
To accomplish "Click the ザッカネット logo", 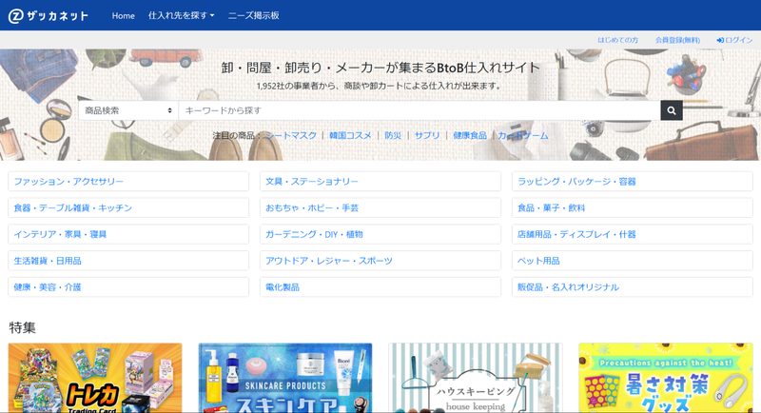I will coord(49,15).
